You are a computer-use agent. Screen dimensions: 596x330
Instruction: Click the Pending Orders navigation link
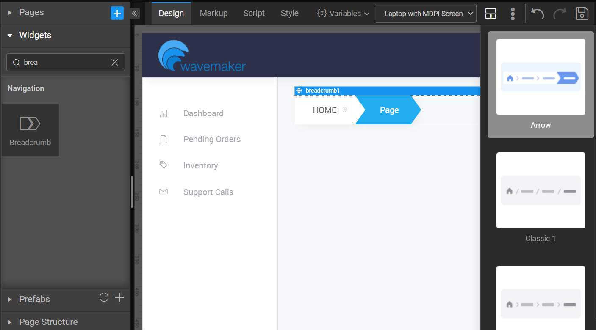[x=211, y=140]
